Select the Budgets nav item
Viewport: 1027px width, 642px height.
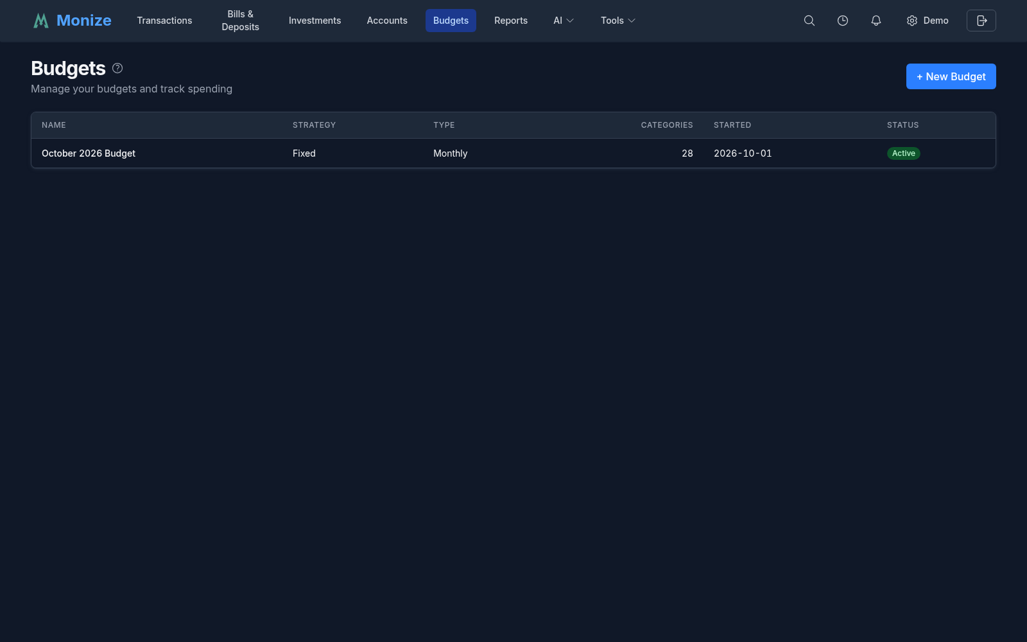[x=451, y=21]
